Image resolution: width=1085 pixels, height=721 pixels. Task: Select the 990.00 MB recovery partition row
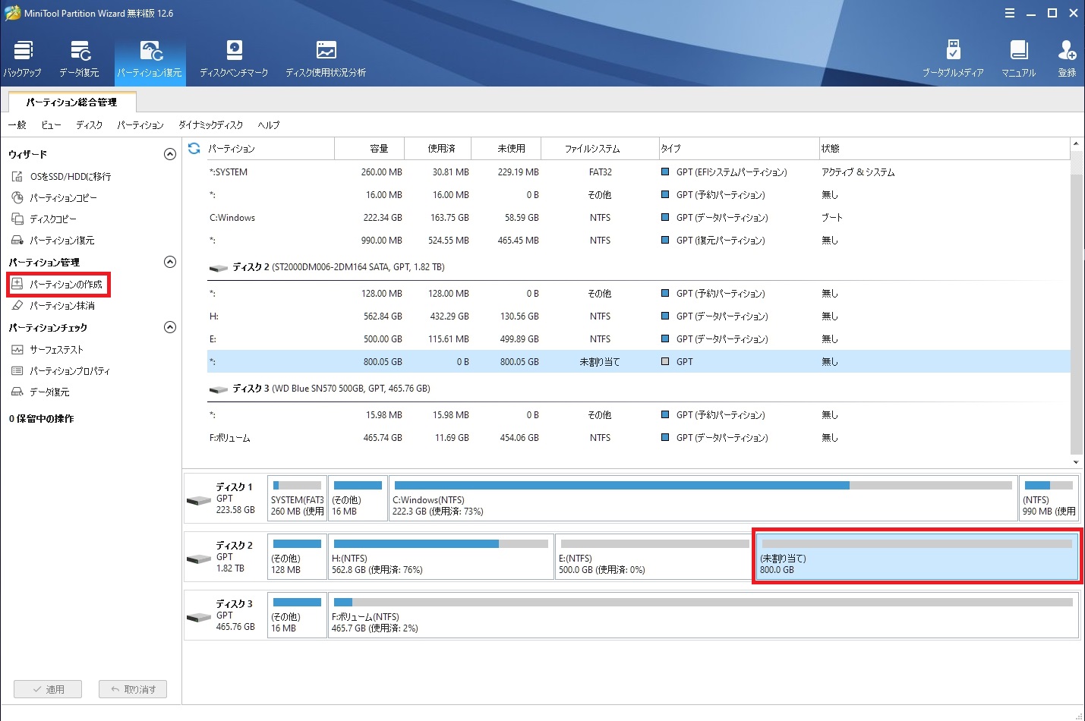[638, 241]
